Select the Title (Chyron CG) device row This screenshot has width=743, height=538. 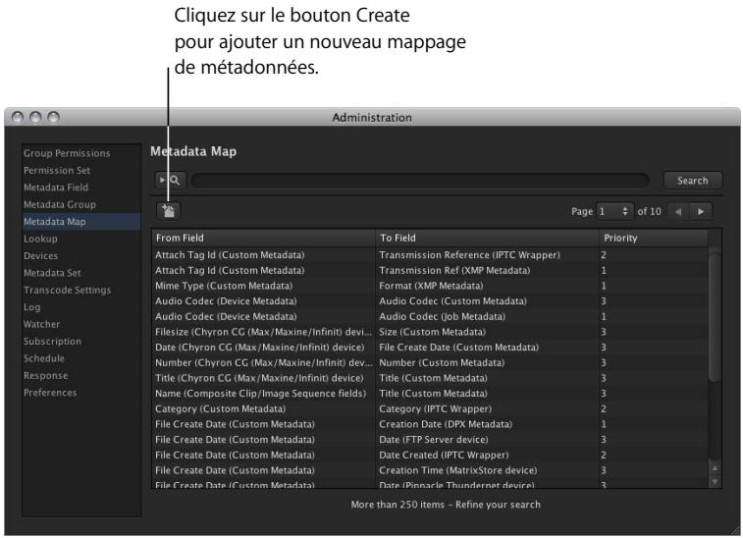pyautogui.click(x=430, y=378)
